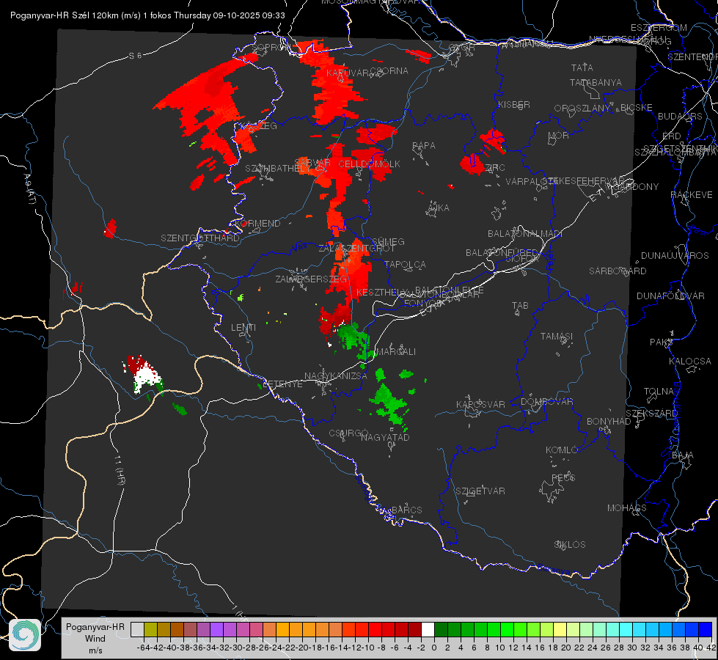Click the light grey first legend swatch
The height and width of the screenshot is (660, 718).
click(x=137, y=629)
